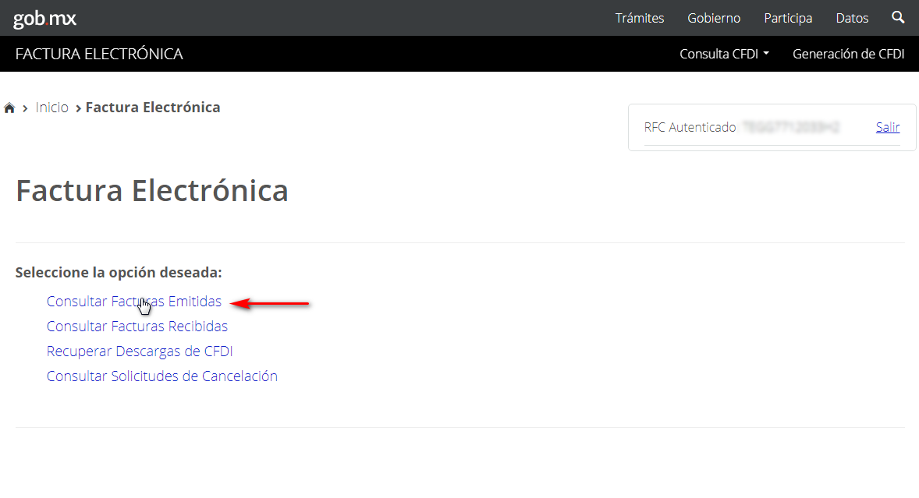
Task: Click the gob.mx logo
Action: [x=44, y=18]
